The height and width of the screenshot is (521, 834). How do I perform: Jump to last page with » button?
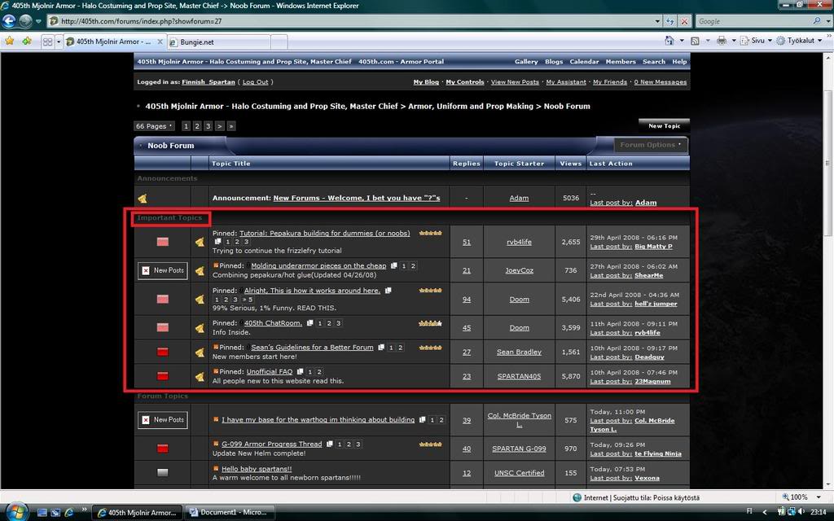[230, 126]
